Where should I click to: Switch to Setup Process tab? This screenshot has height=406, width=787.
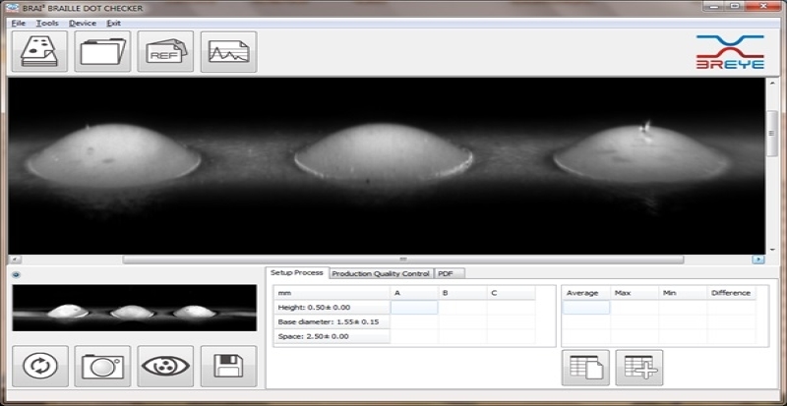(x=297, y=273)
